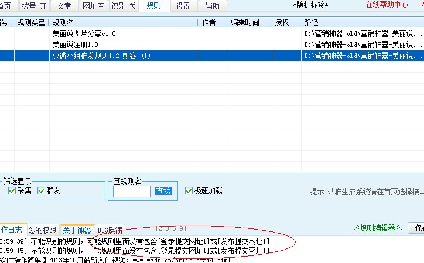Sort by 规则类型 column header

coord(32,22)
